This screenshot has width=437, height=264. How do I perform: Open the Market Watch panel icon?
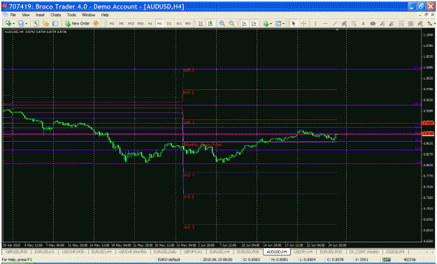pyautogui.click(x=36, y=24)
